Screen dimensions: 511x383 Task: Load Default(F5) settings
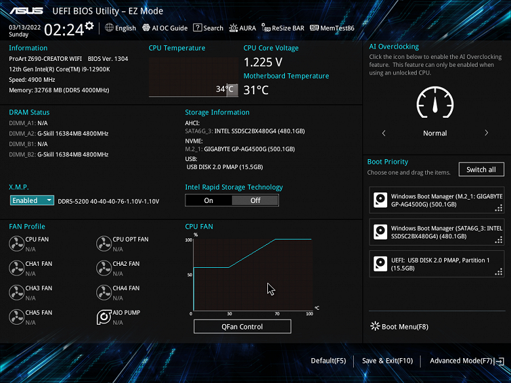pyautogui.click(x=328, y=361)
